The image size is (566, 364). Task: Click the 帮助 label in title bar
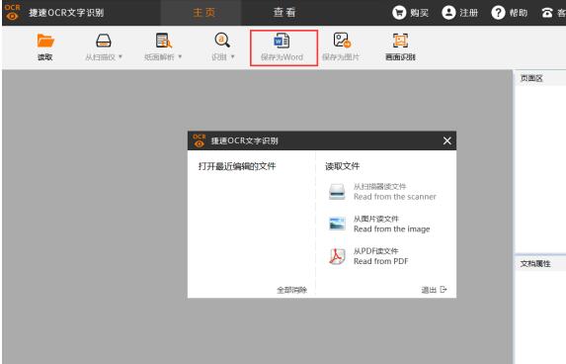(x=518, y=13)
